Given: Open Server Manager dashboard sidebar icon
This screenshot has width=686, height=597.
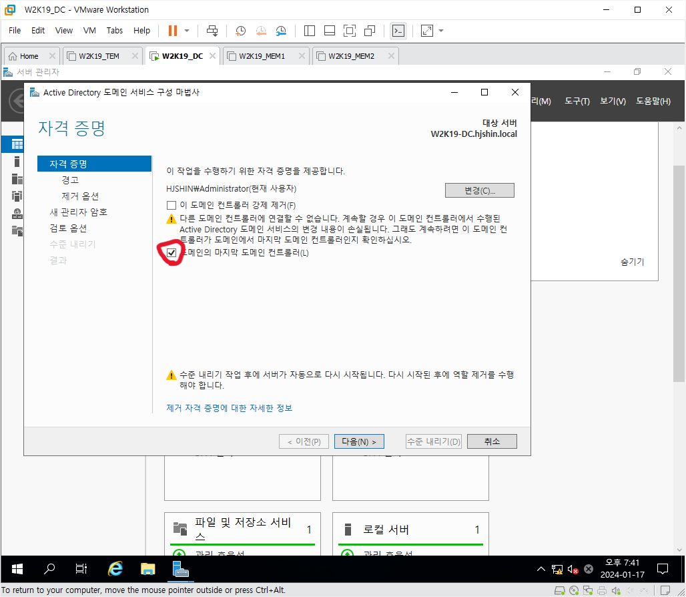Looking at the screenshot, I should pos(17,144).
